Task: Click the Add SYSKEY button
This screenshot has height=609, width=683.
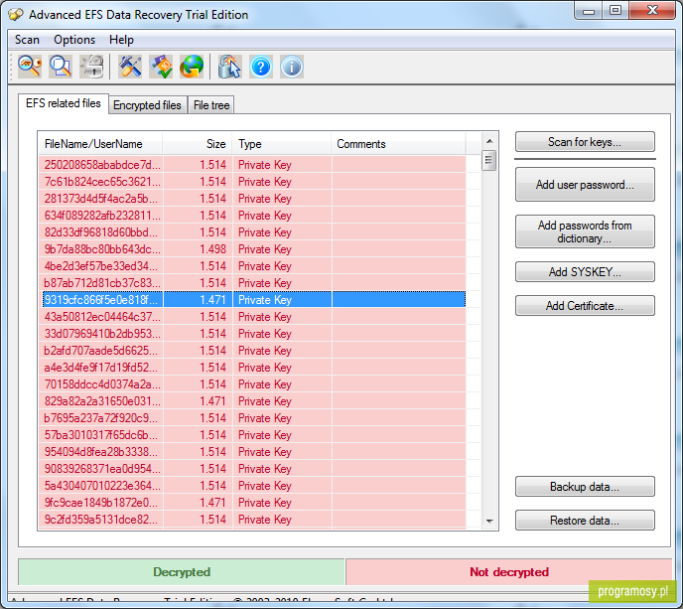Action: coord(585,272)
